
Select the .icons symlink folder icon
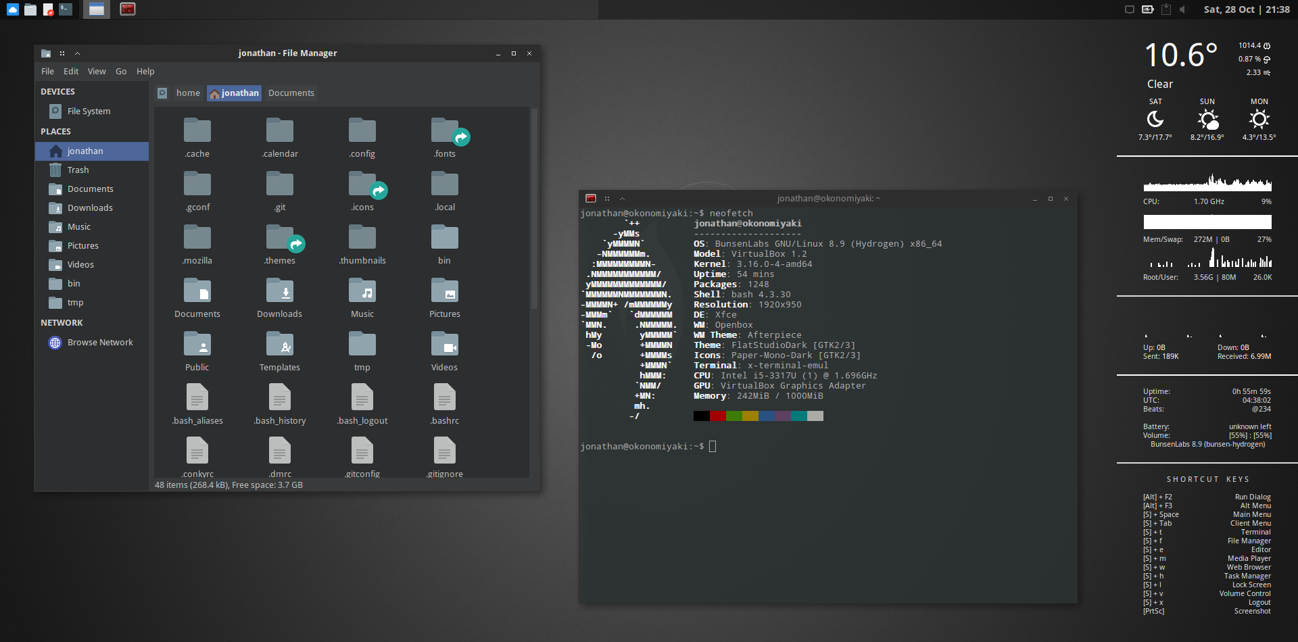[362, 183]
